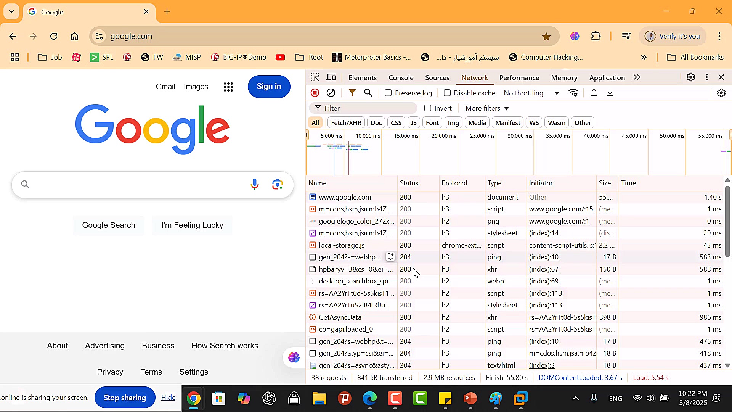The image size is (732, 412).
Task: Click the Google Search button
Action: coord(109,225)
